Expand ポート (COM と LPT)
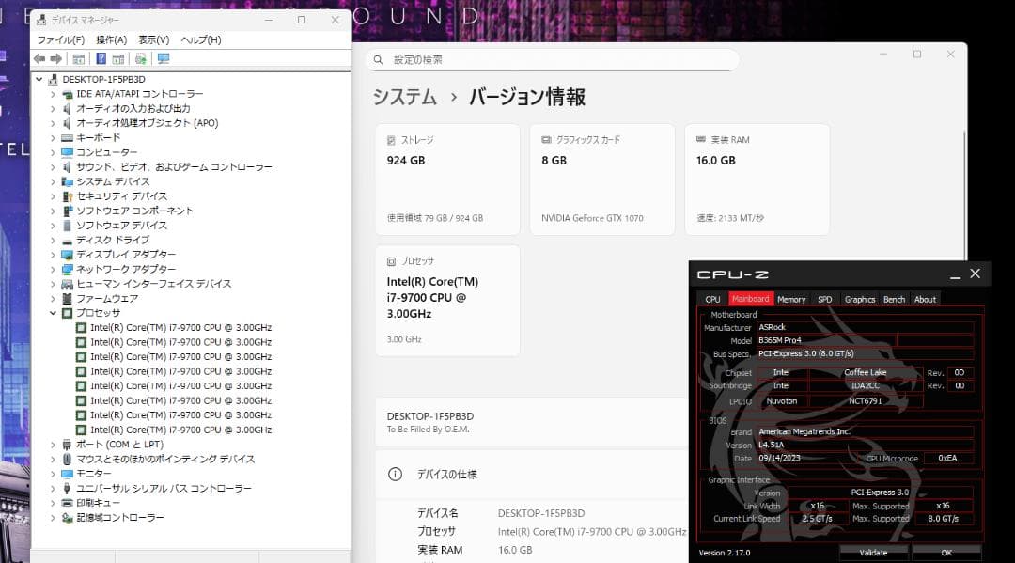The width and height of the screenshot is (1015, 563). click(53, 445)
